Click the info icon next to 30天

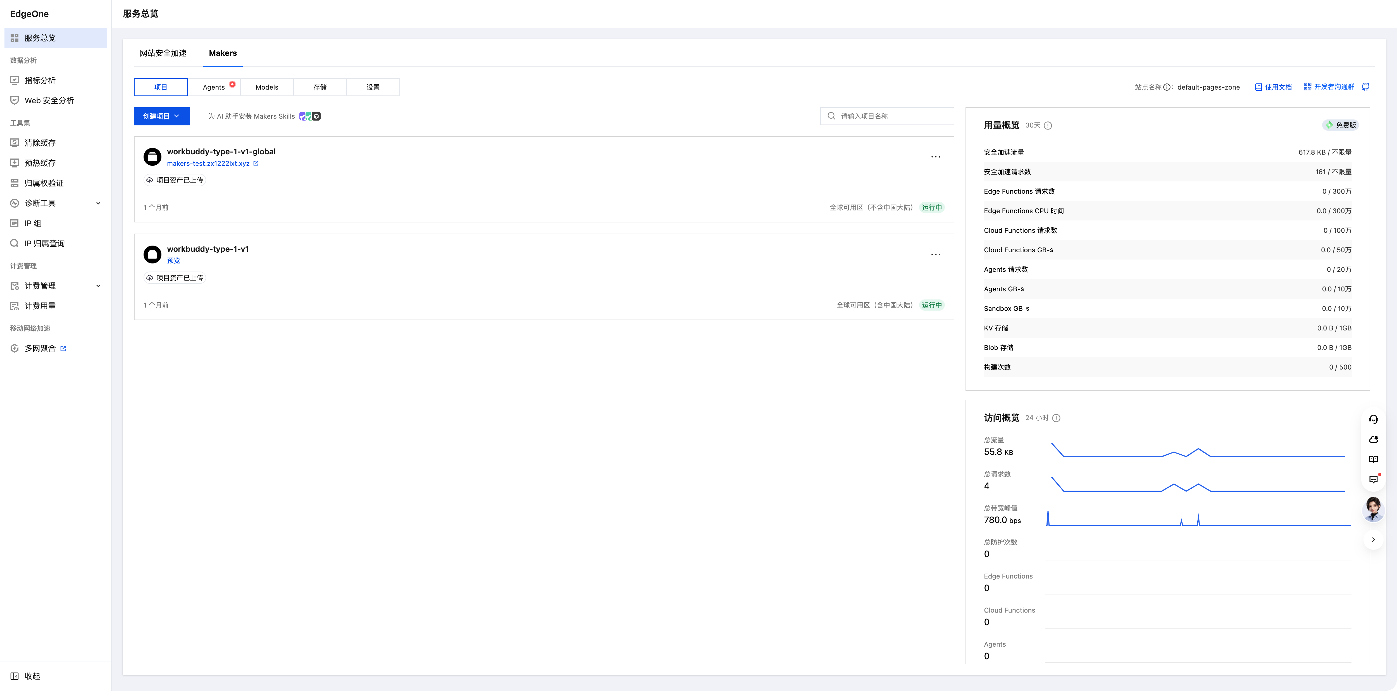(1048, 125)
